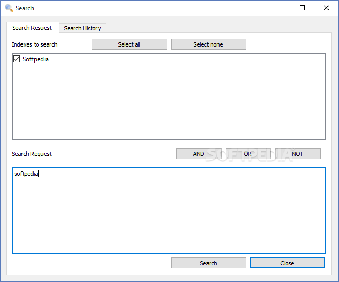Open the Search Resuest tab
This screenshot has height=282, width=339.
pos(32,28)
